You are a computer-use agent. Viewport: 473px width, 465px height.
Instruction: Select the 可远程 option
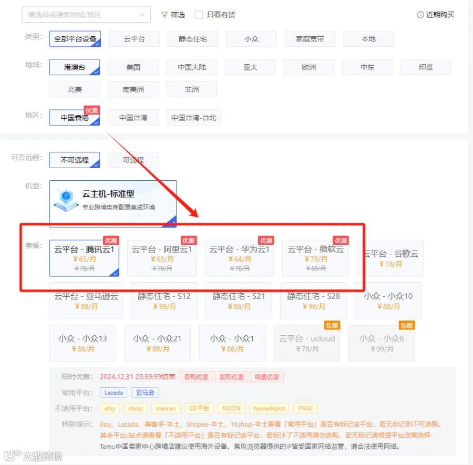click(133, 160)
